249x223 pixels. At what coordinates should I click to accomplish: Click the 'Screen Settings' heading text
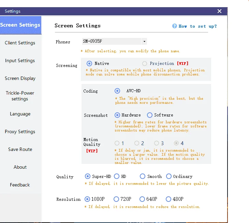pyautogui.click(x=77, y=26)
